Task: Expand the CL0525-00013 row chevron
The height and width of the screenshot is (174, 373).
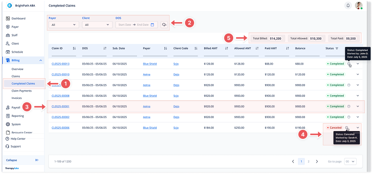Action: (358, 64)
